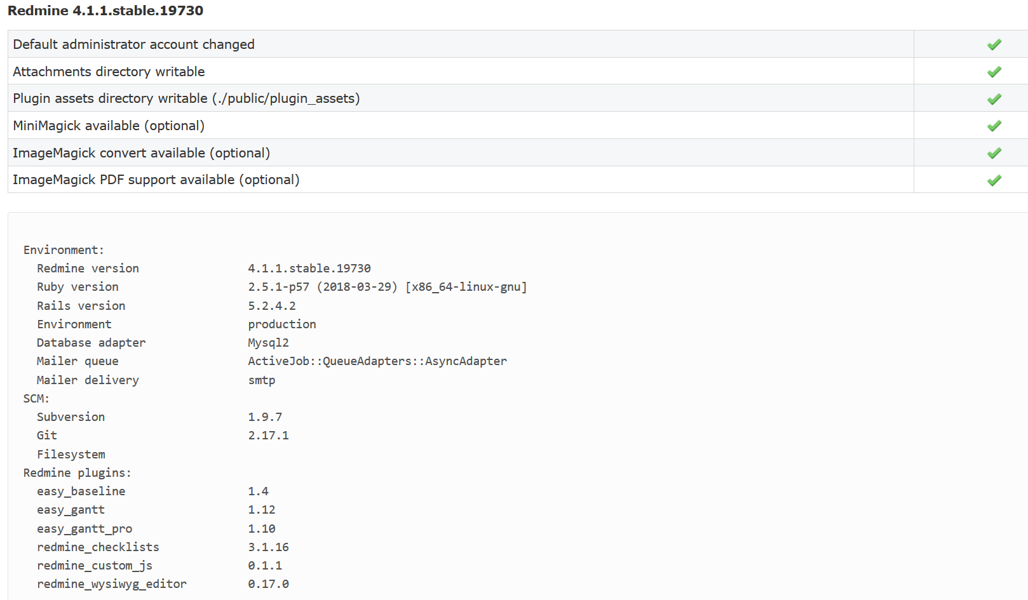Click the 'Redmine version' label
The image size is (1028, 600).
pos(88,269)
